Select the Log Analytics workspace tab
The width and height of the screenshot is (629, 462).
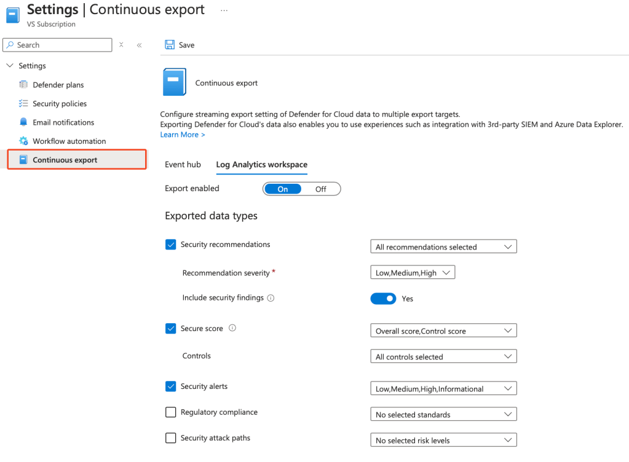[261, 165]
